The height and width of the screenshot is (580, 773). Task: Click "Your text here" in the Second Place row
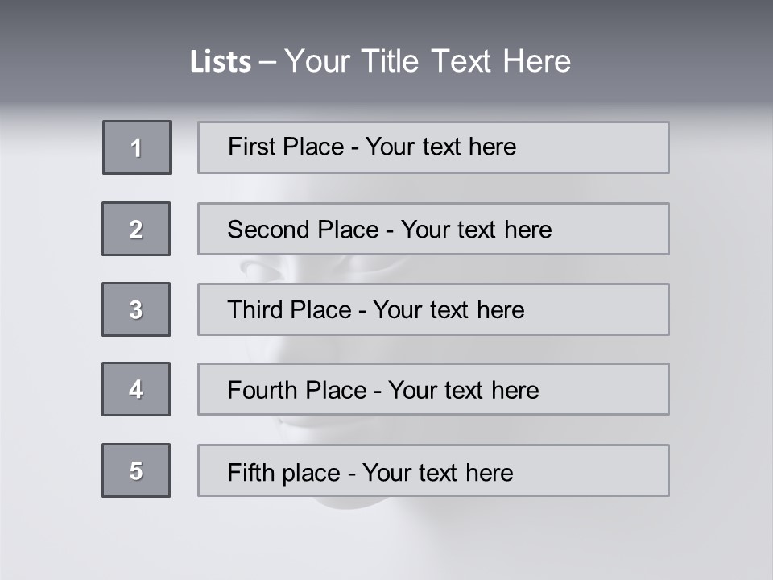[476, 230]
